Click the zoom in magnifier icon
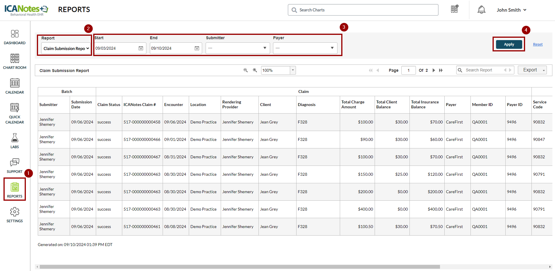Viewport: 555px width, 271px height. coord(255,70)
